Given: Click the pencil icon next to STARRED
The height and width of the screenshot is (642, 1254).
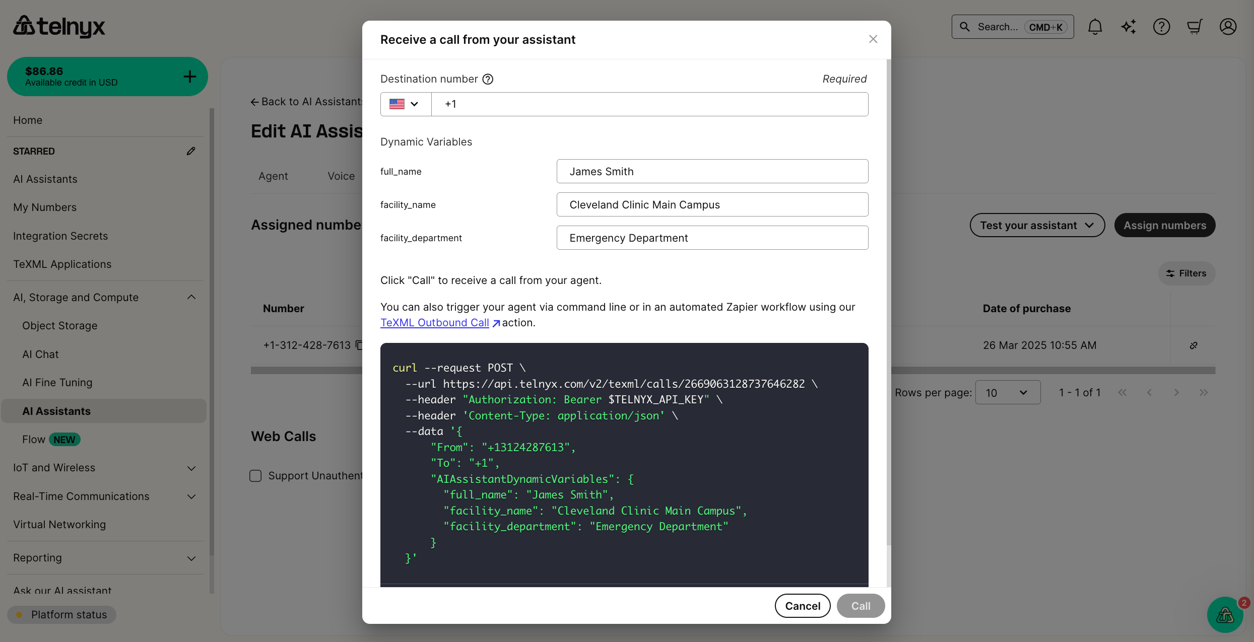Looking at the screenshot, I should (x=191, y=151).
